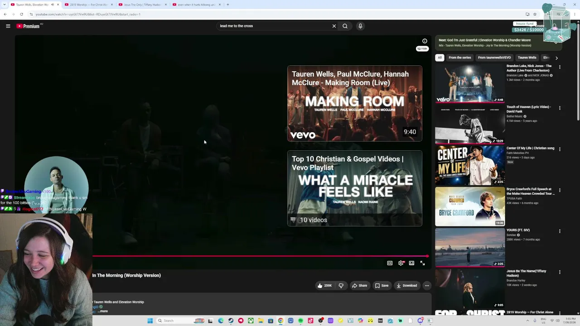The image size is (580, 326).
Task: Open Steam from the taskbar
Action: click(231, 321)
